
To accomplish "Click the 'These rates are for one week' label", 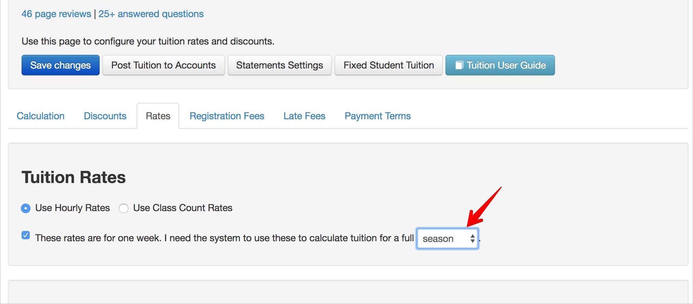I will tap(224, 238).
